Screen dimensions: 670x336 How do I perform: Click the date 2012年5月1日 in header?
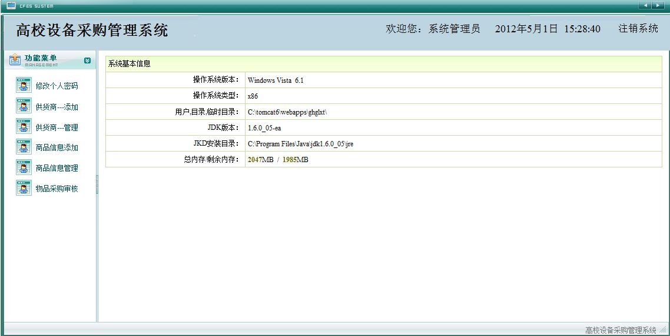(526, 29)
